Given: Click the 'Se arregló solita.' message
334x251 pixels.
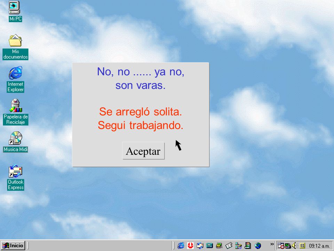Looking at the screenshot, I should [141, 112].
